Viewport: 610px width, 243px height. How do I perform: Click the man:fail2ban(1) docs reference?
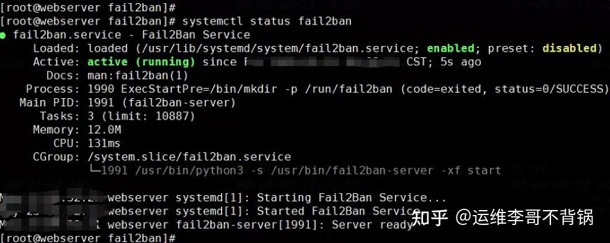click(138, 76)
